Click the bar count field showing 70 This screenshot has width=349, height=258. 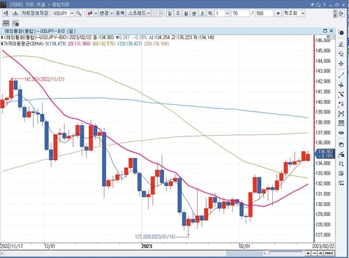pyautogui.click(x=240, y=13)
